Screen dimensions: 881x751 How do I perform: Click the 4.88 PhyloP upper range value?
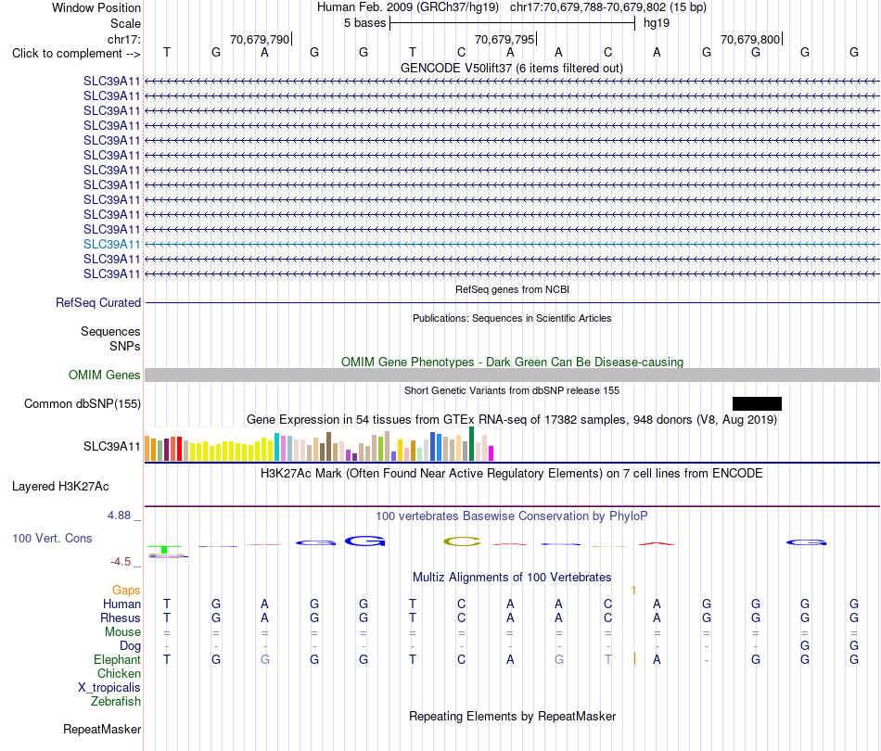pyautogui.click(x=119, y=516)
